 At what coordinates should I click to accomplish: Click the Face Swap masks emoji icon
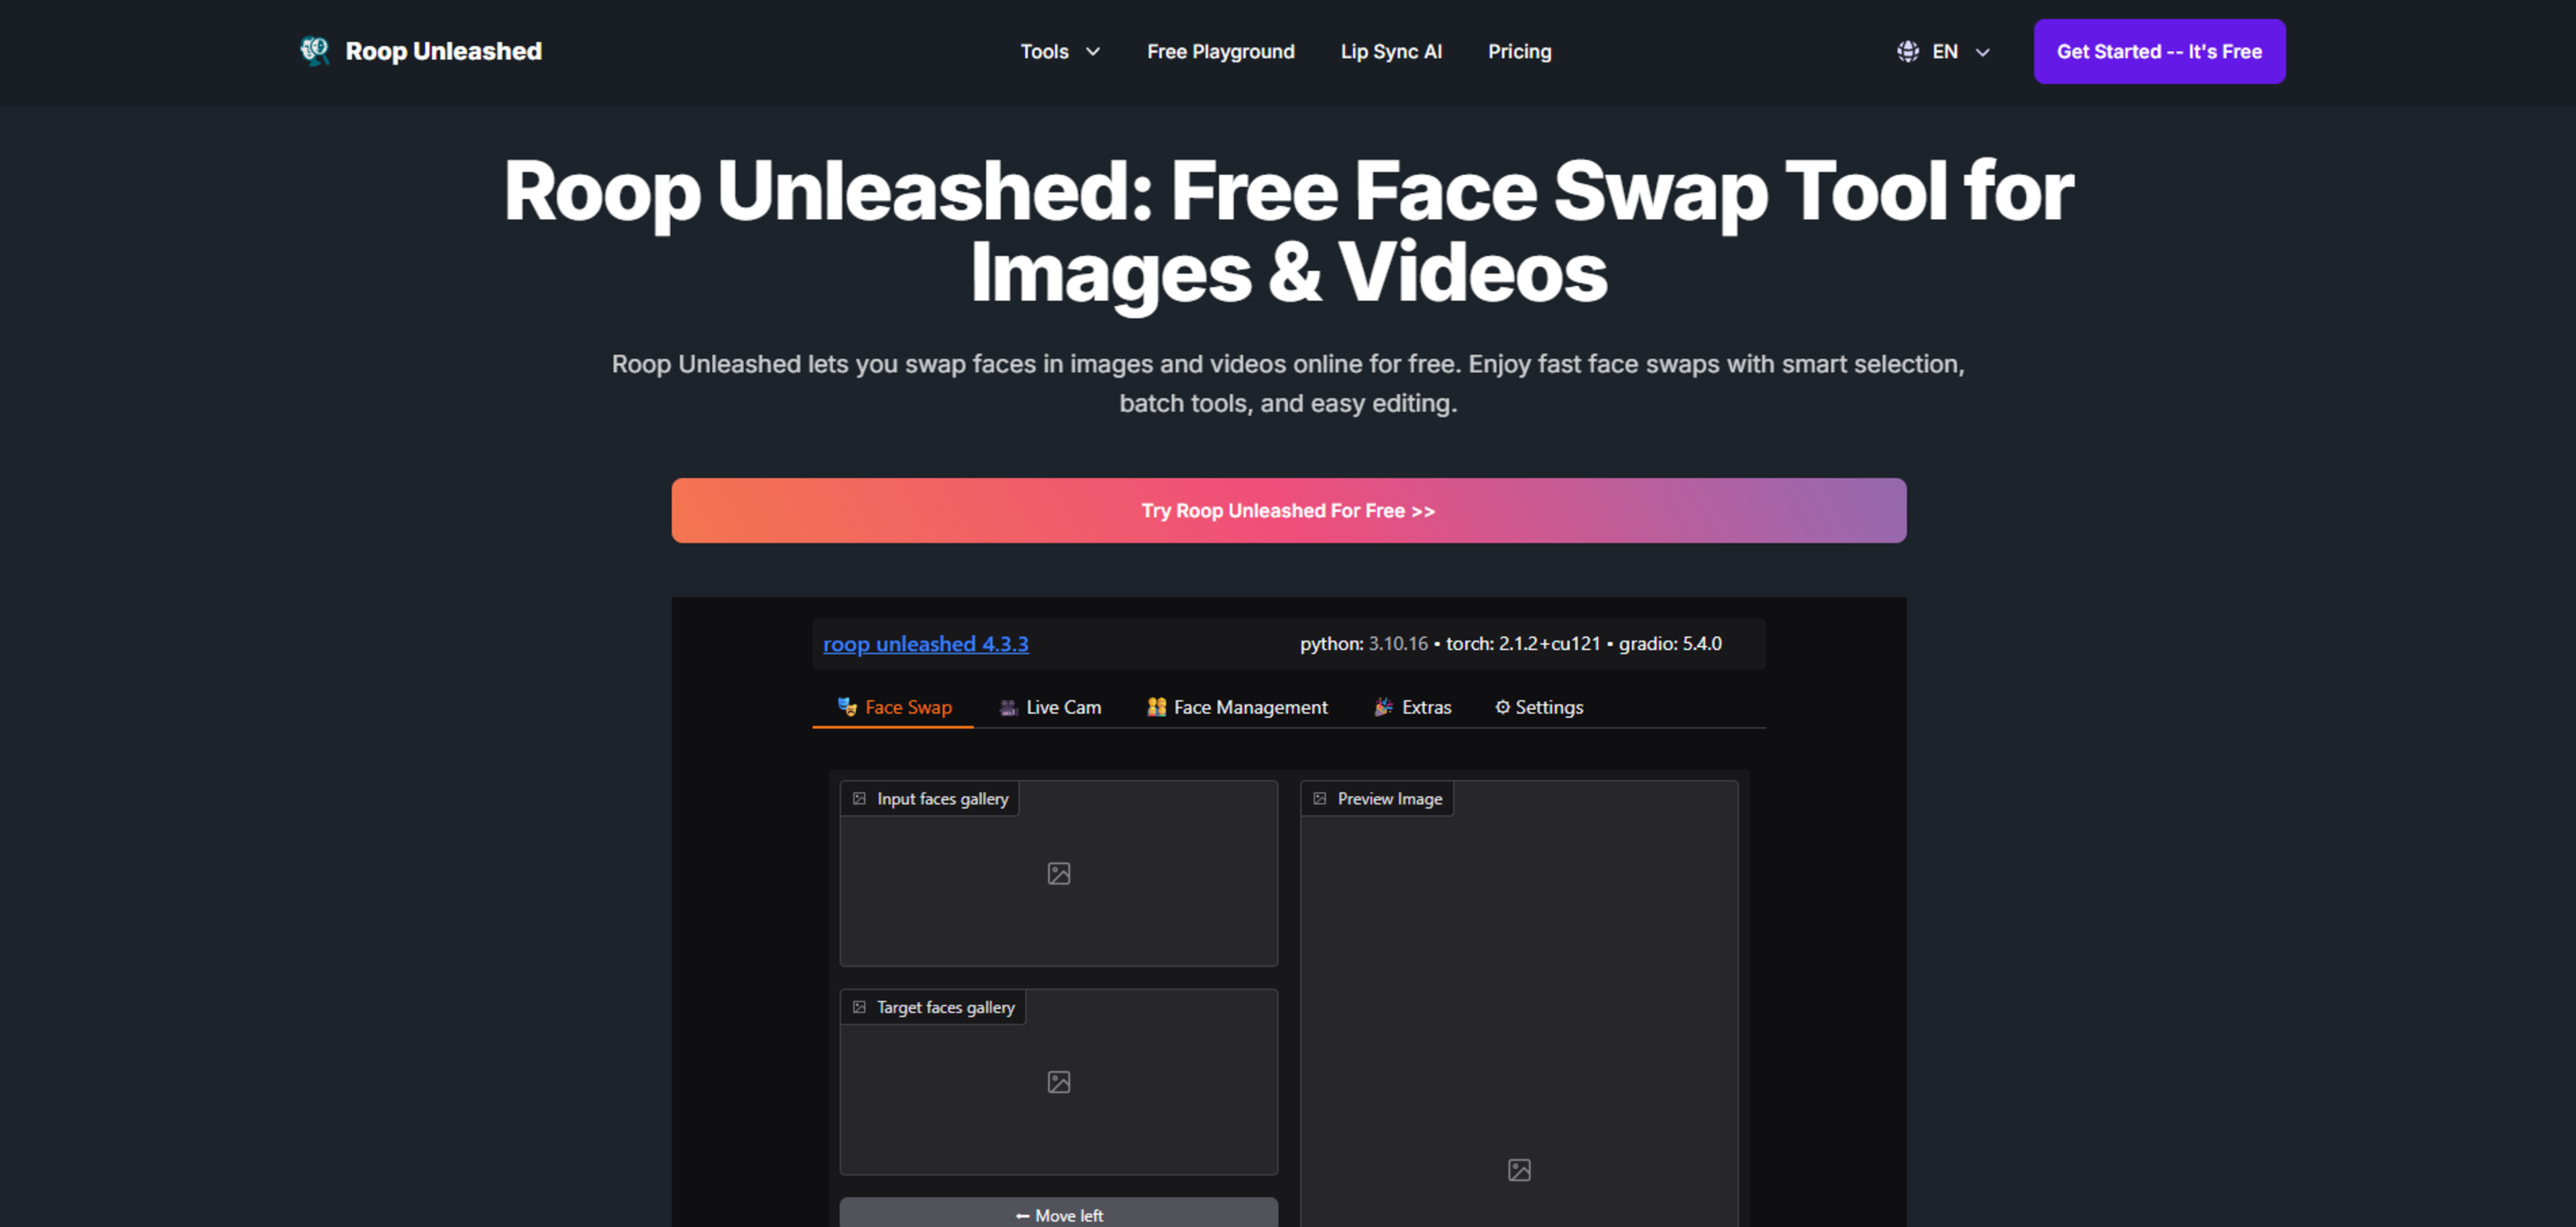point(847,707)
